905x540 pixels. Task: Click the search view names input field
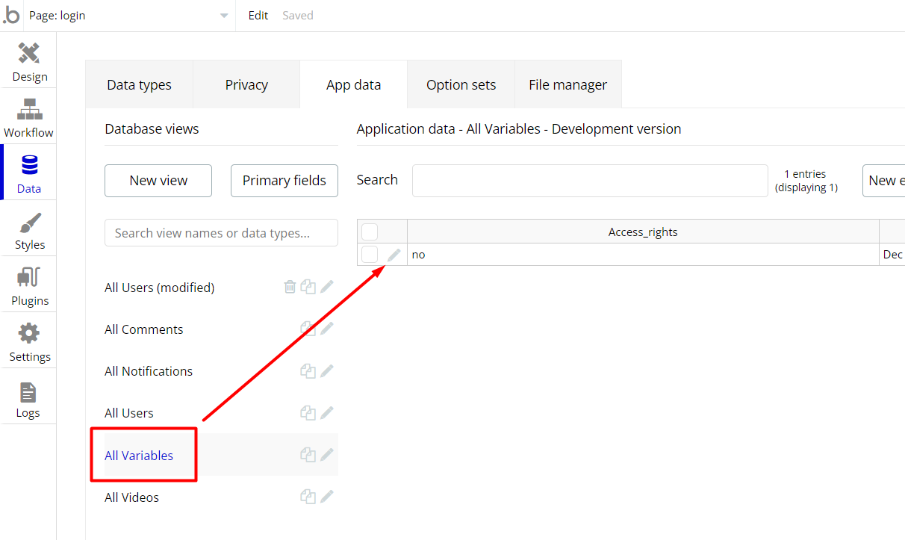click(x=221, y=233)
